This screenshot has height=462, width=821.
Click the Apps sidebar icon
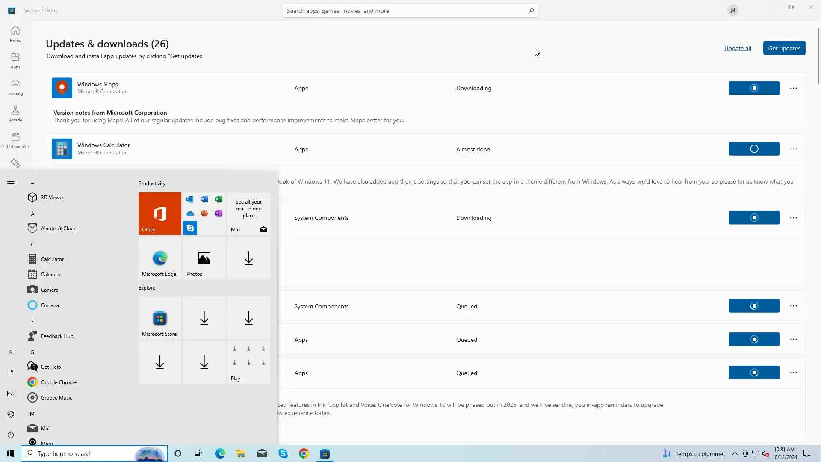coord(15,61)
